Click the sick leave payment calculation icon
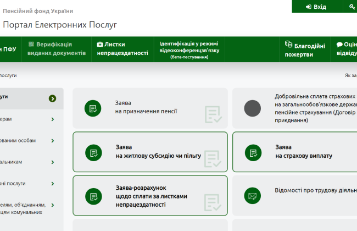The width and height of the screenshot is (357, 231). [93, 195]
